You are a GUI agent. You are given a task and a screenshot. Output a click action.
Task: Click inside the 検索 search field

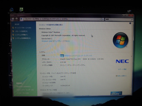(x=118, y=20)
